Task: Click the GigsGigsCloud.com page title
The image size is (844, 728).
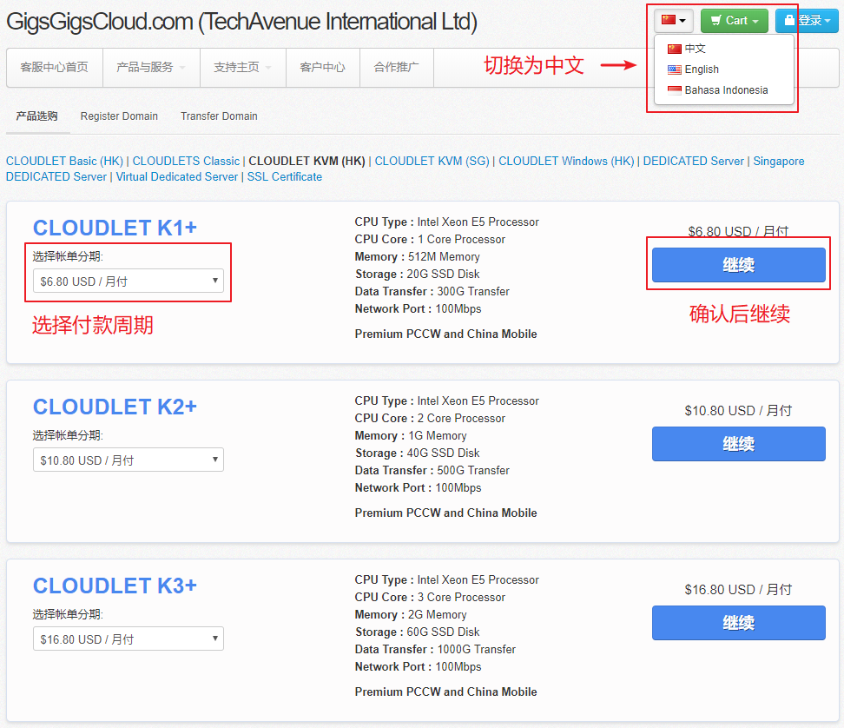Action: coord(241,22)
